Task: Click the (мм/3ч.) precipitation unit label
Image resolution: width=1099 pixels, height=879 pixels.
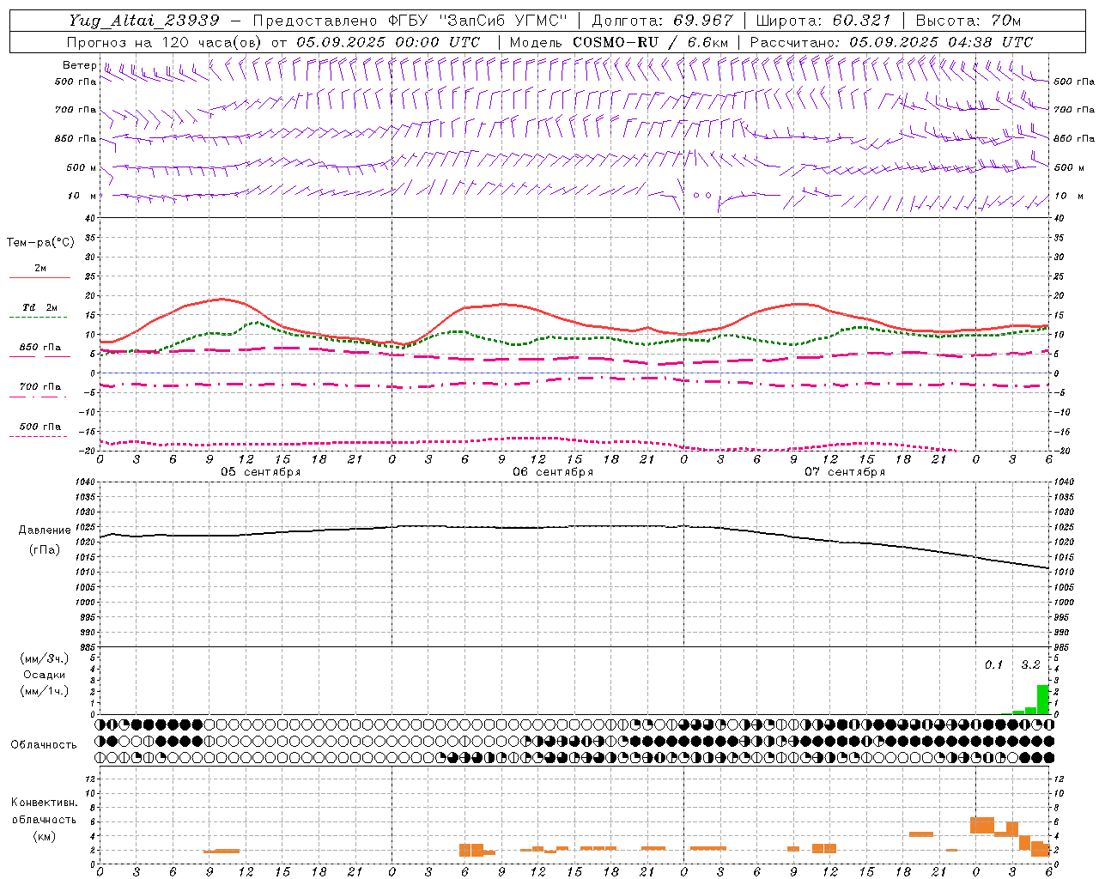Action: coord(45,658)
